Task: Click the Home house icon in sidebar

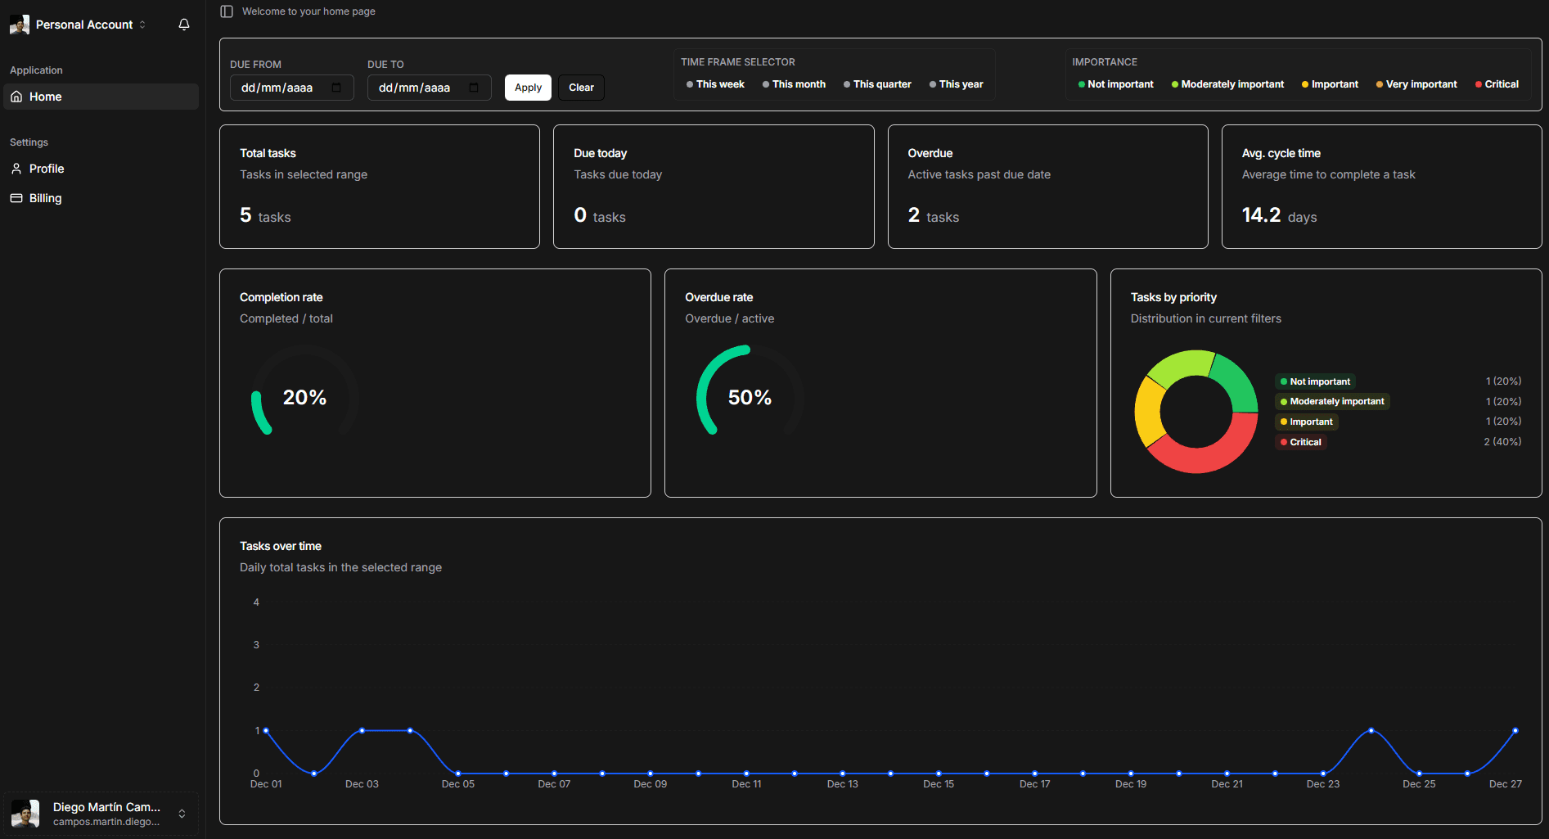Action: (16, 97)
